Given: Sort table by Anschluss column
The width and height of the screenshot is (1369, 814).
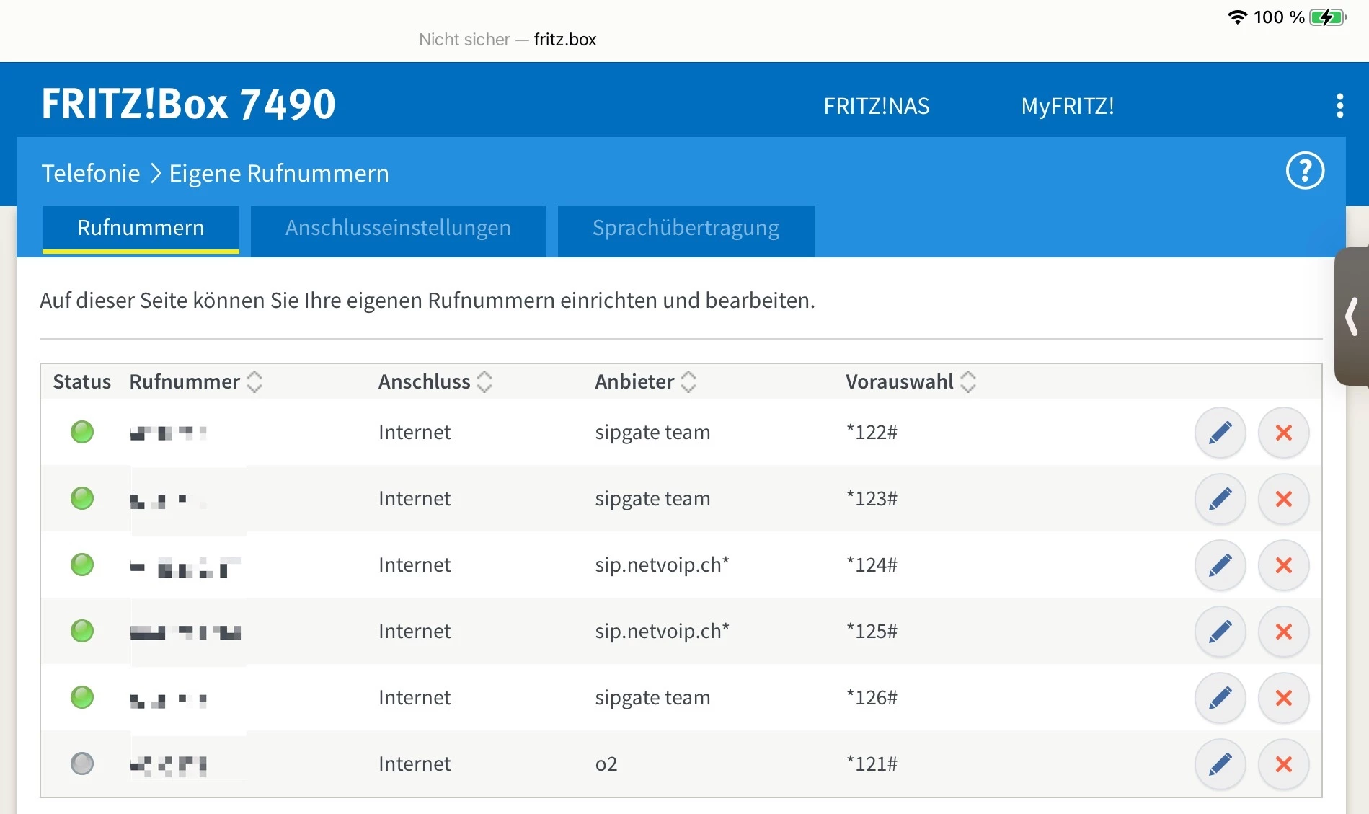Looking at the screenshot, I should coord(484,381).
